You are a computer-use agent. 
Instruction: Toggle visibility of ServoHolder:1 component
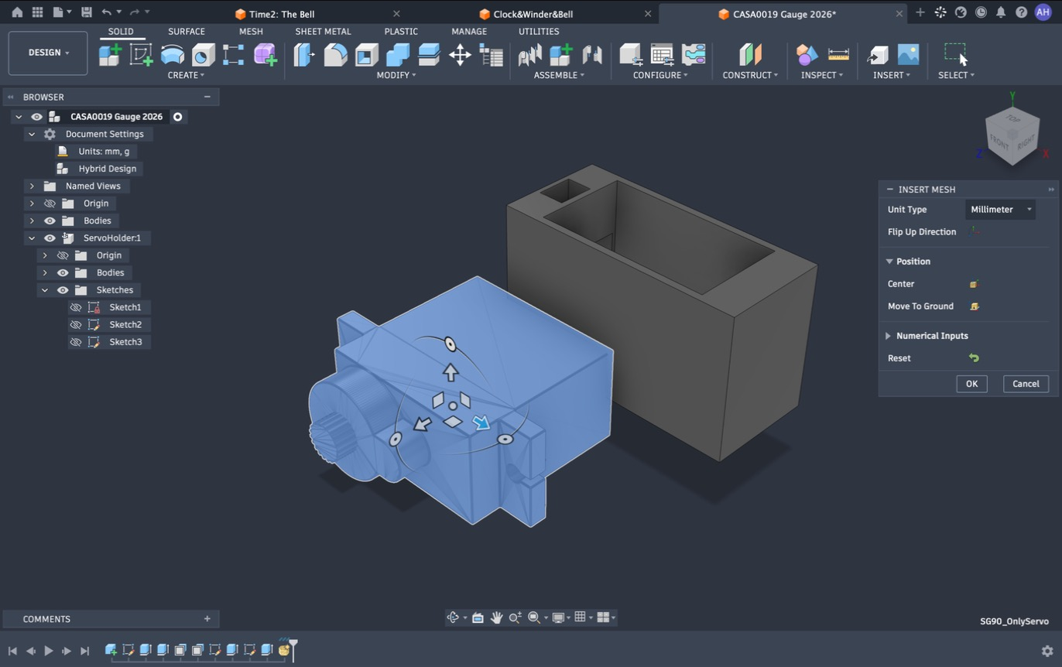(50, 238)
